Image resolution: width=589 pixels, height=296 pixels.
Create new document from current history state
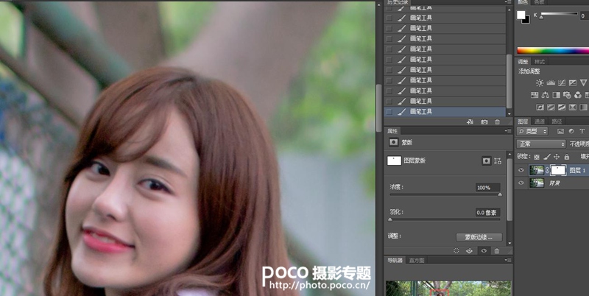(470, 121)
